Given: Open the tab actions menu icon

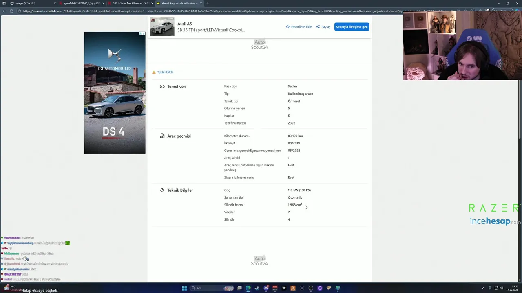Looking at the screenshot, I should tap(4, 3).
